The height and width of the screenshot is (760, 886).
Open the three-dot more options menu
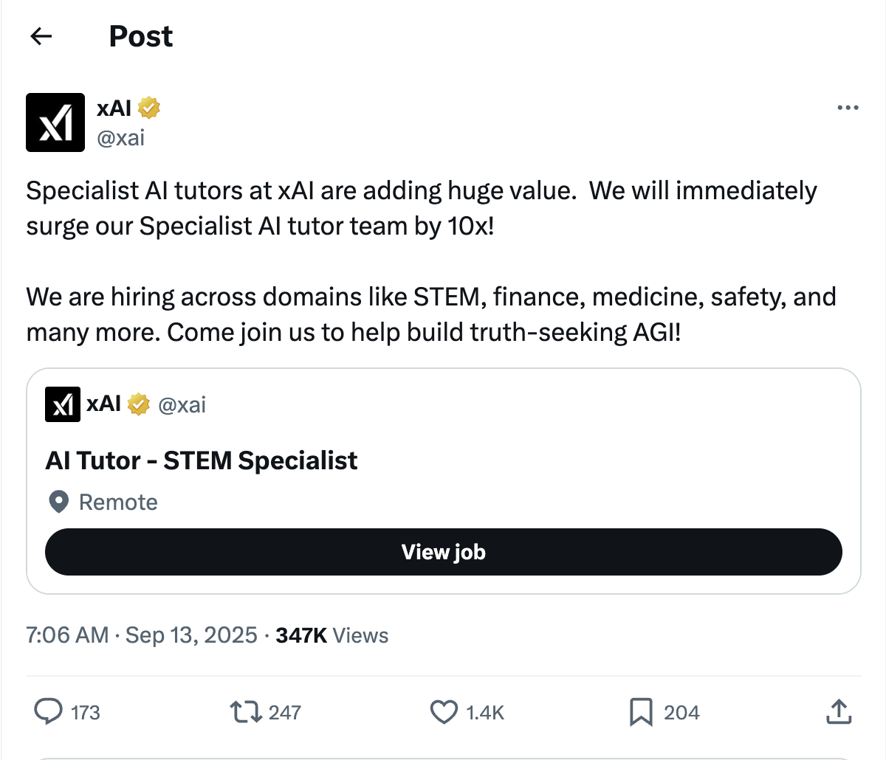pos(848,108)
